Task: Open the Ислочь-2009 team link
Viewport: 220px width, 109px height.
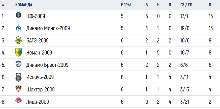Action: [40, 77]
